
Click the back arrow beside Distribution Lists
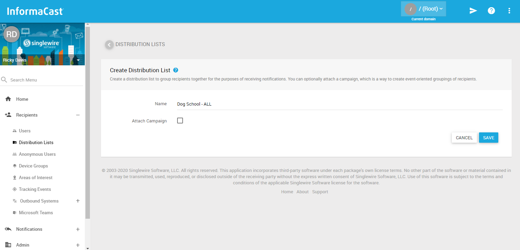(109, 44)
